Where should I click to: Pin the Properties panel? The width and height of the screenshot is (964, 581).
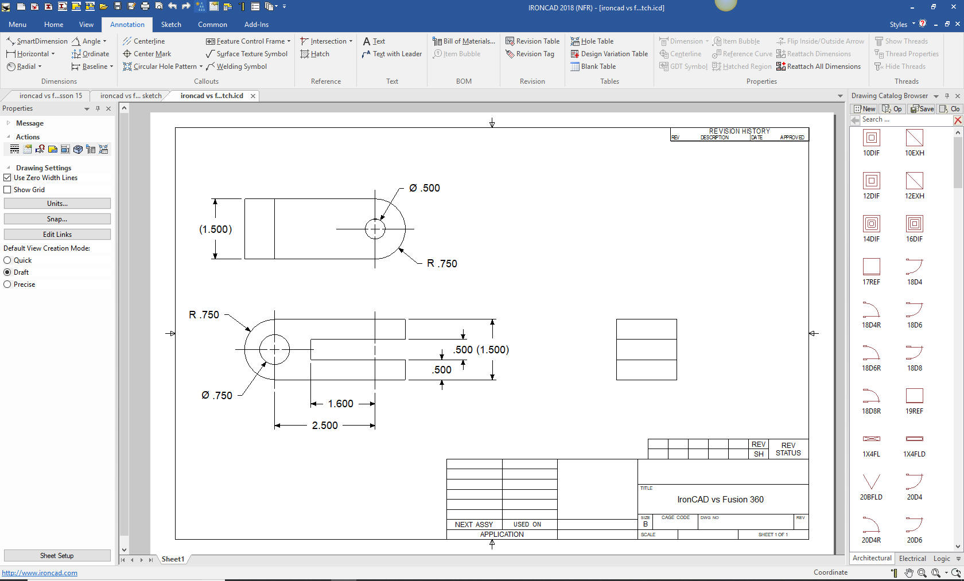[98, 108]
